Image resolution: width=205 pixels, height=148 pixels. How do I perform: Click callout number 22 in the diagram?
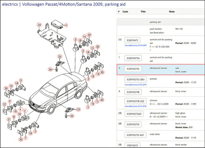point(4,104)
